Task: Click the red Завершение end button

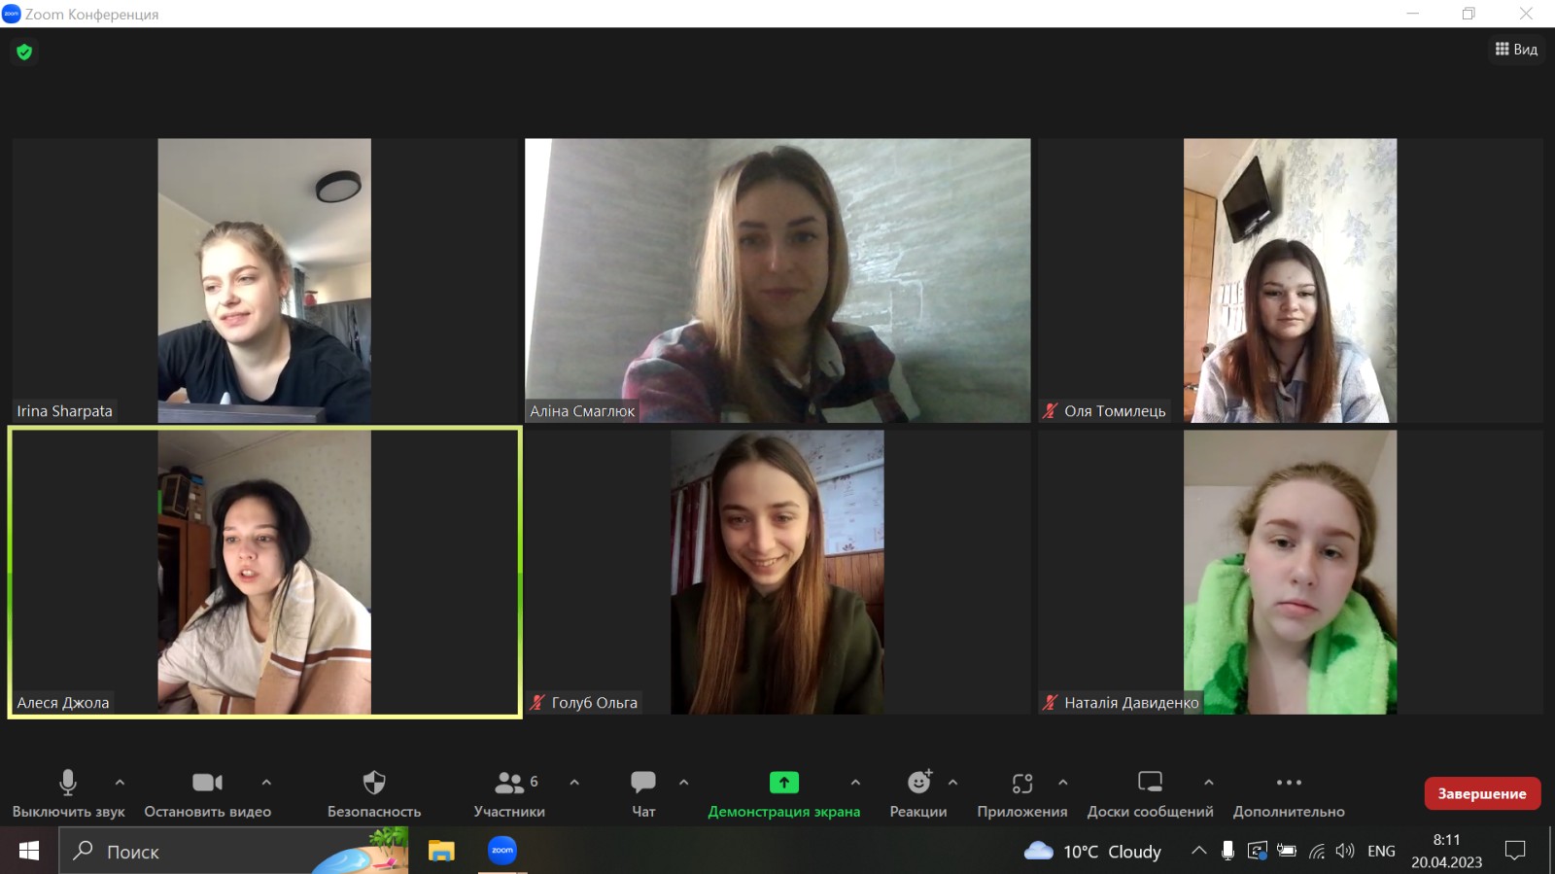Action: (1481, 793)
